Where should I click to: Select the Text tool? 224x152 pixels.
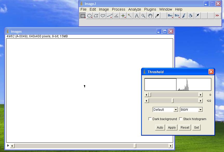137,16
